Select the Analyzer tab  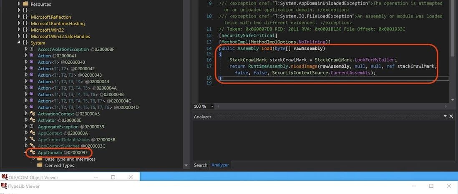pyautogui.click(x=220, y=165)
